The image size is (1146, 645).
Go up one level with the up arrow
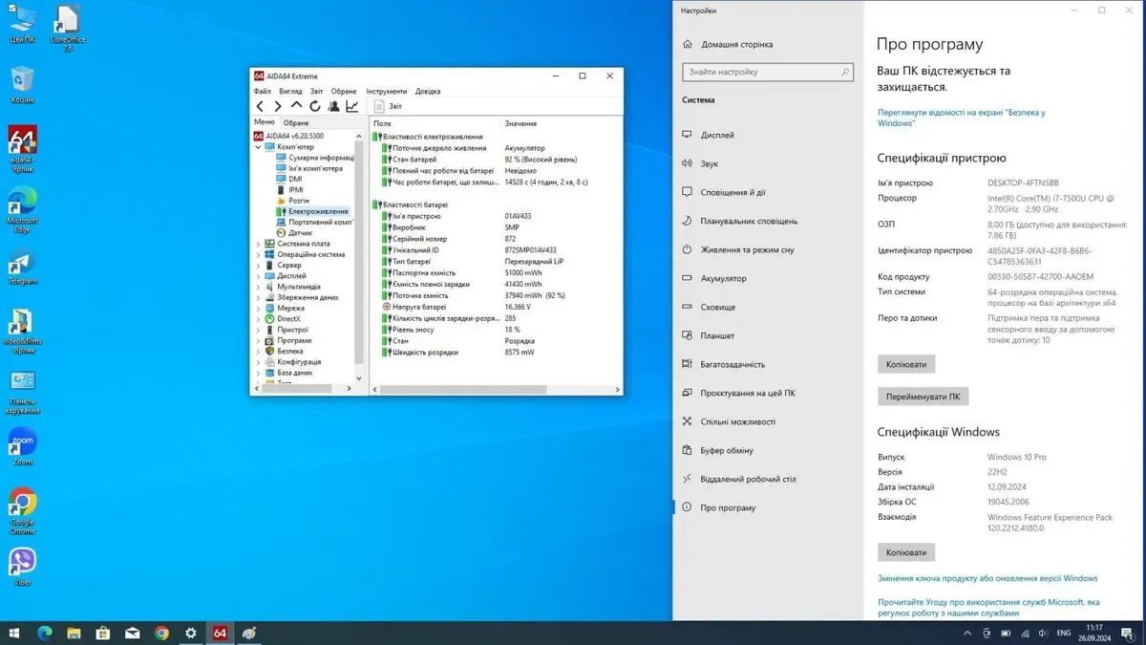[296, 106]
